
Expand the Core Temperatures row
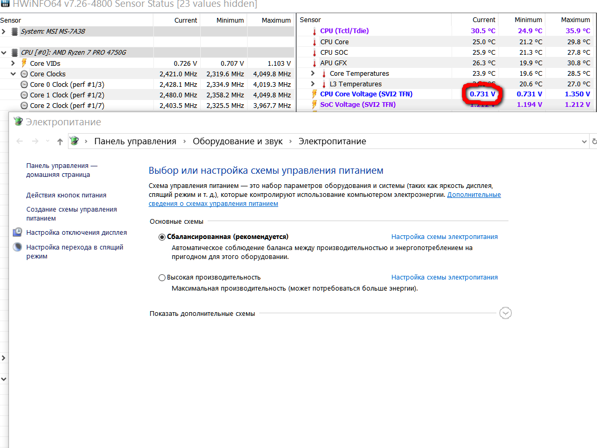pos(313,73)
